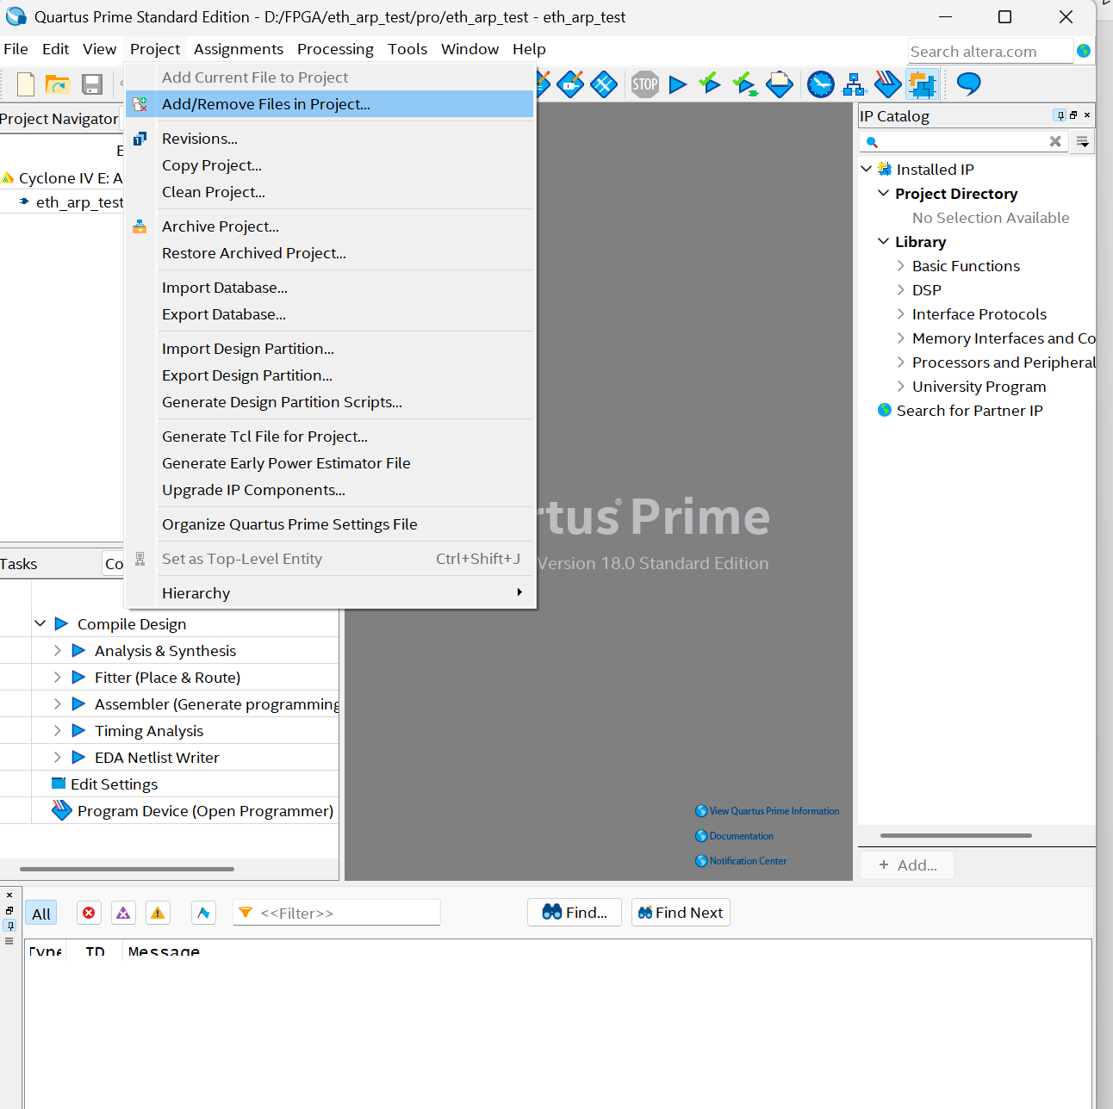This screenshot has width=1113, height=1109.
Task: Click the Fitter toolbar icon
Action: (780, 84)
